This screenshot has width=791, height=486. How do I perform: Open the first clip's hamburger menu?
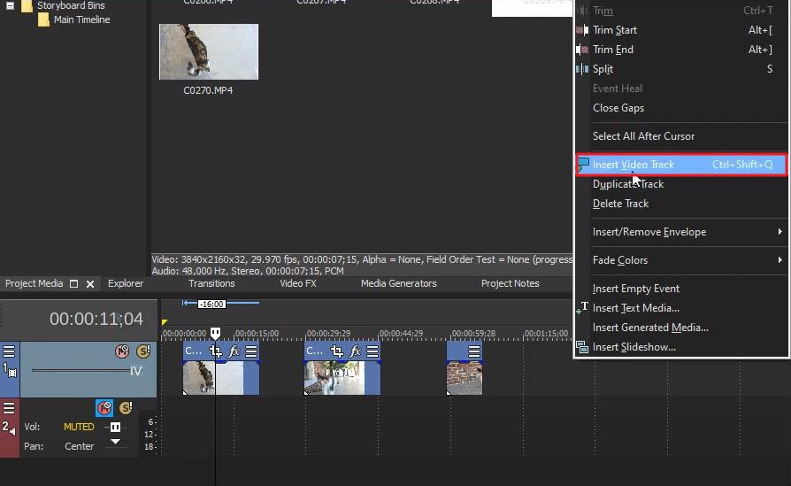coord(251,351)
